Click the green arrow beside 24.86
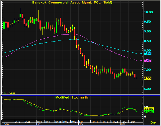This screenshot has width=161, height=126. click(141, 112)
